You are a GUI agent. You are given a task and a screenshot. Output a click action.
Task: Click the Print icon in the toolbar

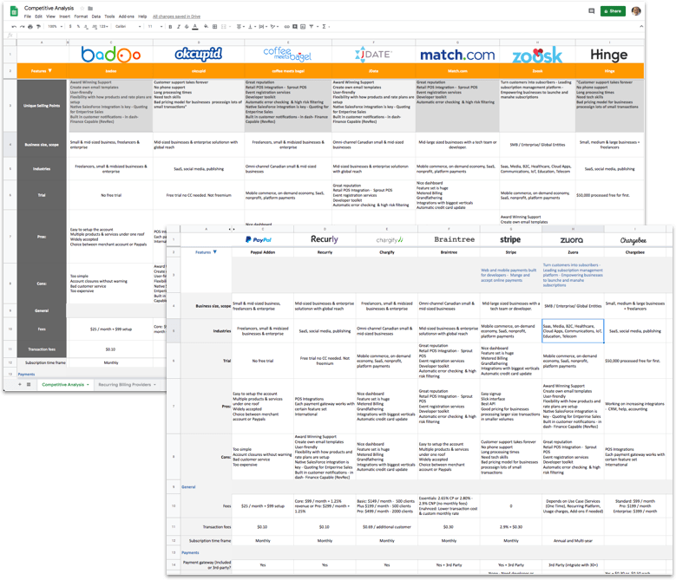click(x=30, y=26)
